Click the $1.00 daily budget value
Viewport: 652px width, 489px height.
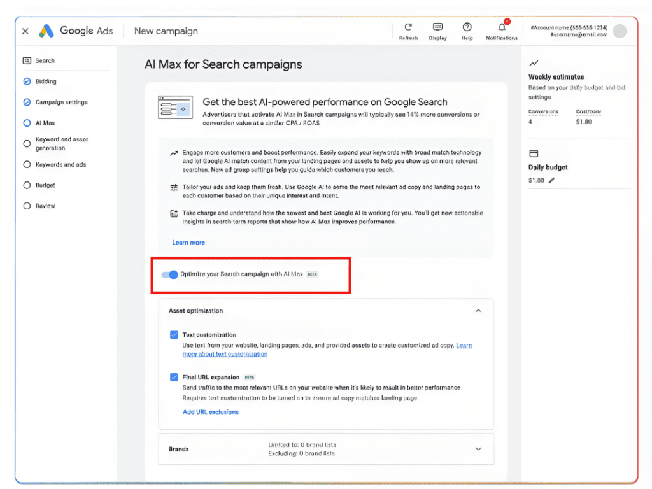click(536, 180)
